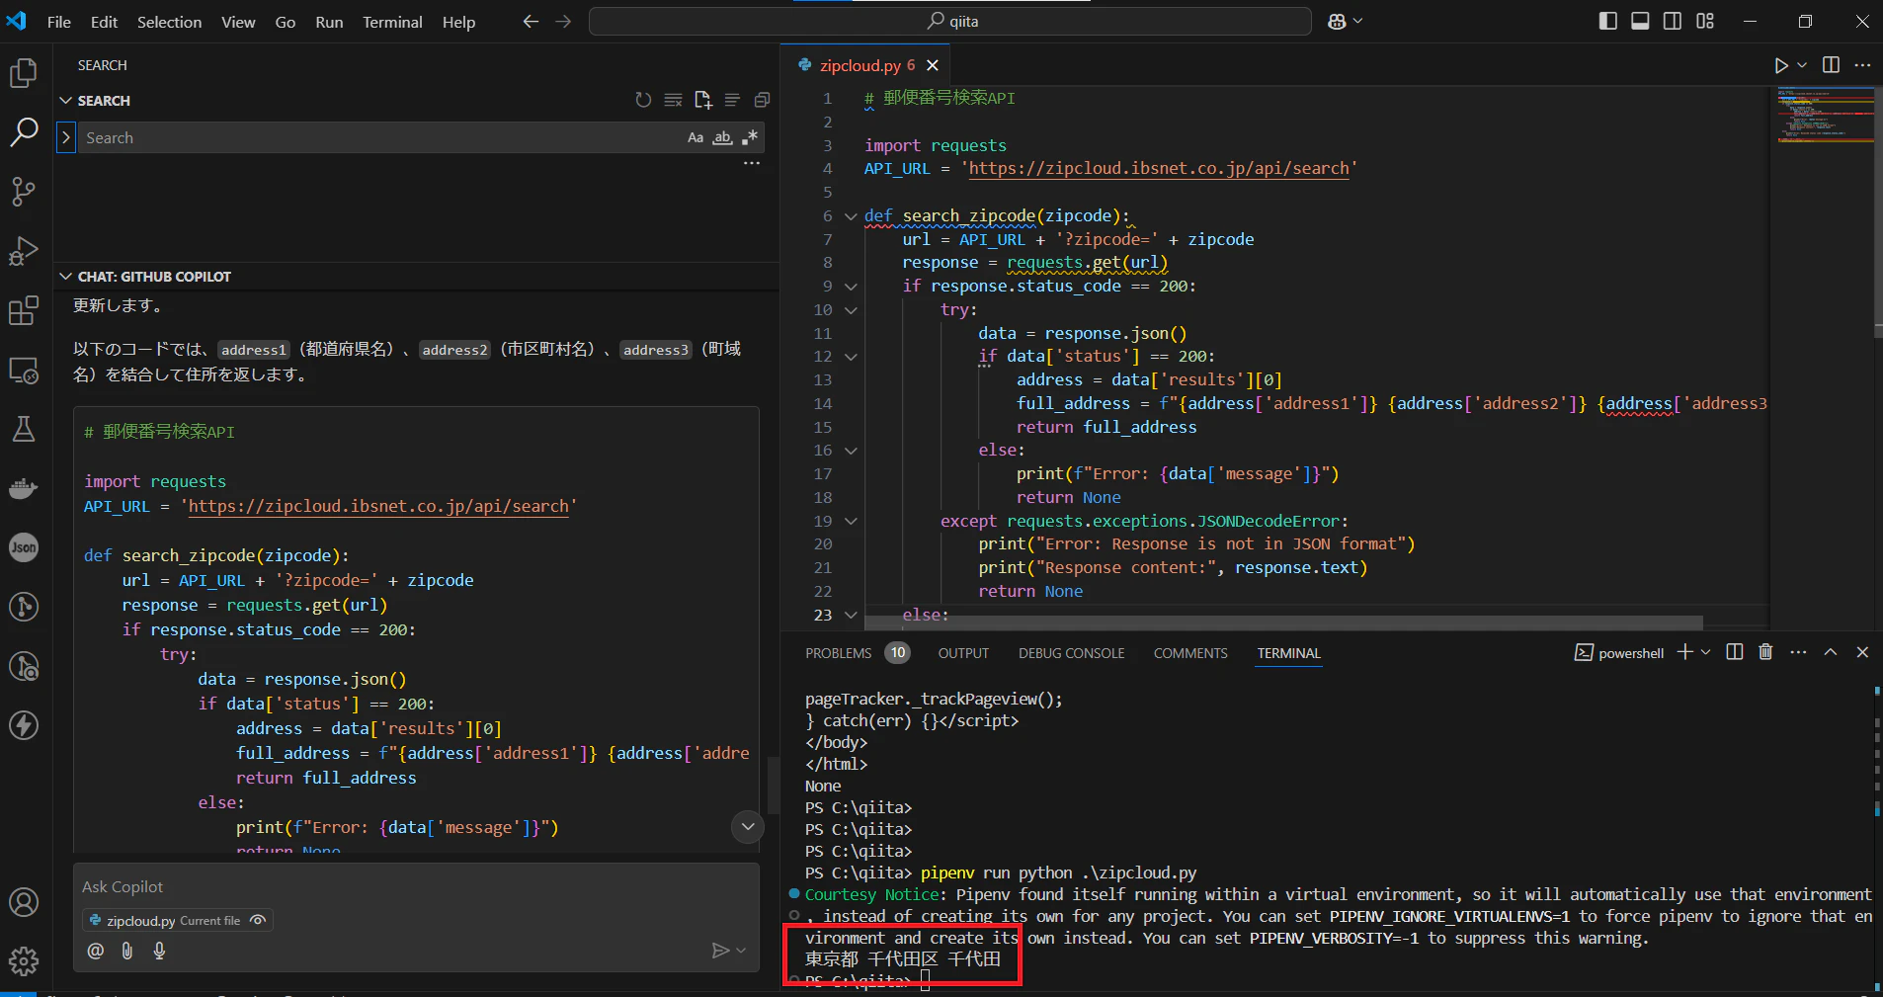This screenshot has width=1883, height=997.
Task: Toggle Use Regular Expression in search
Action: point(750,138)
